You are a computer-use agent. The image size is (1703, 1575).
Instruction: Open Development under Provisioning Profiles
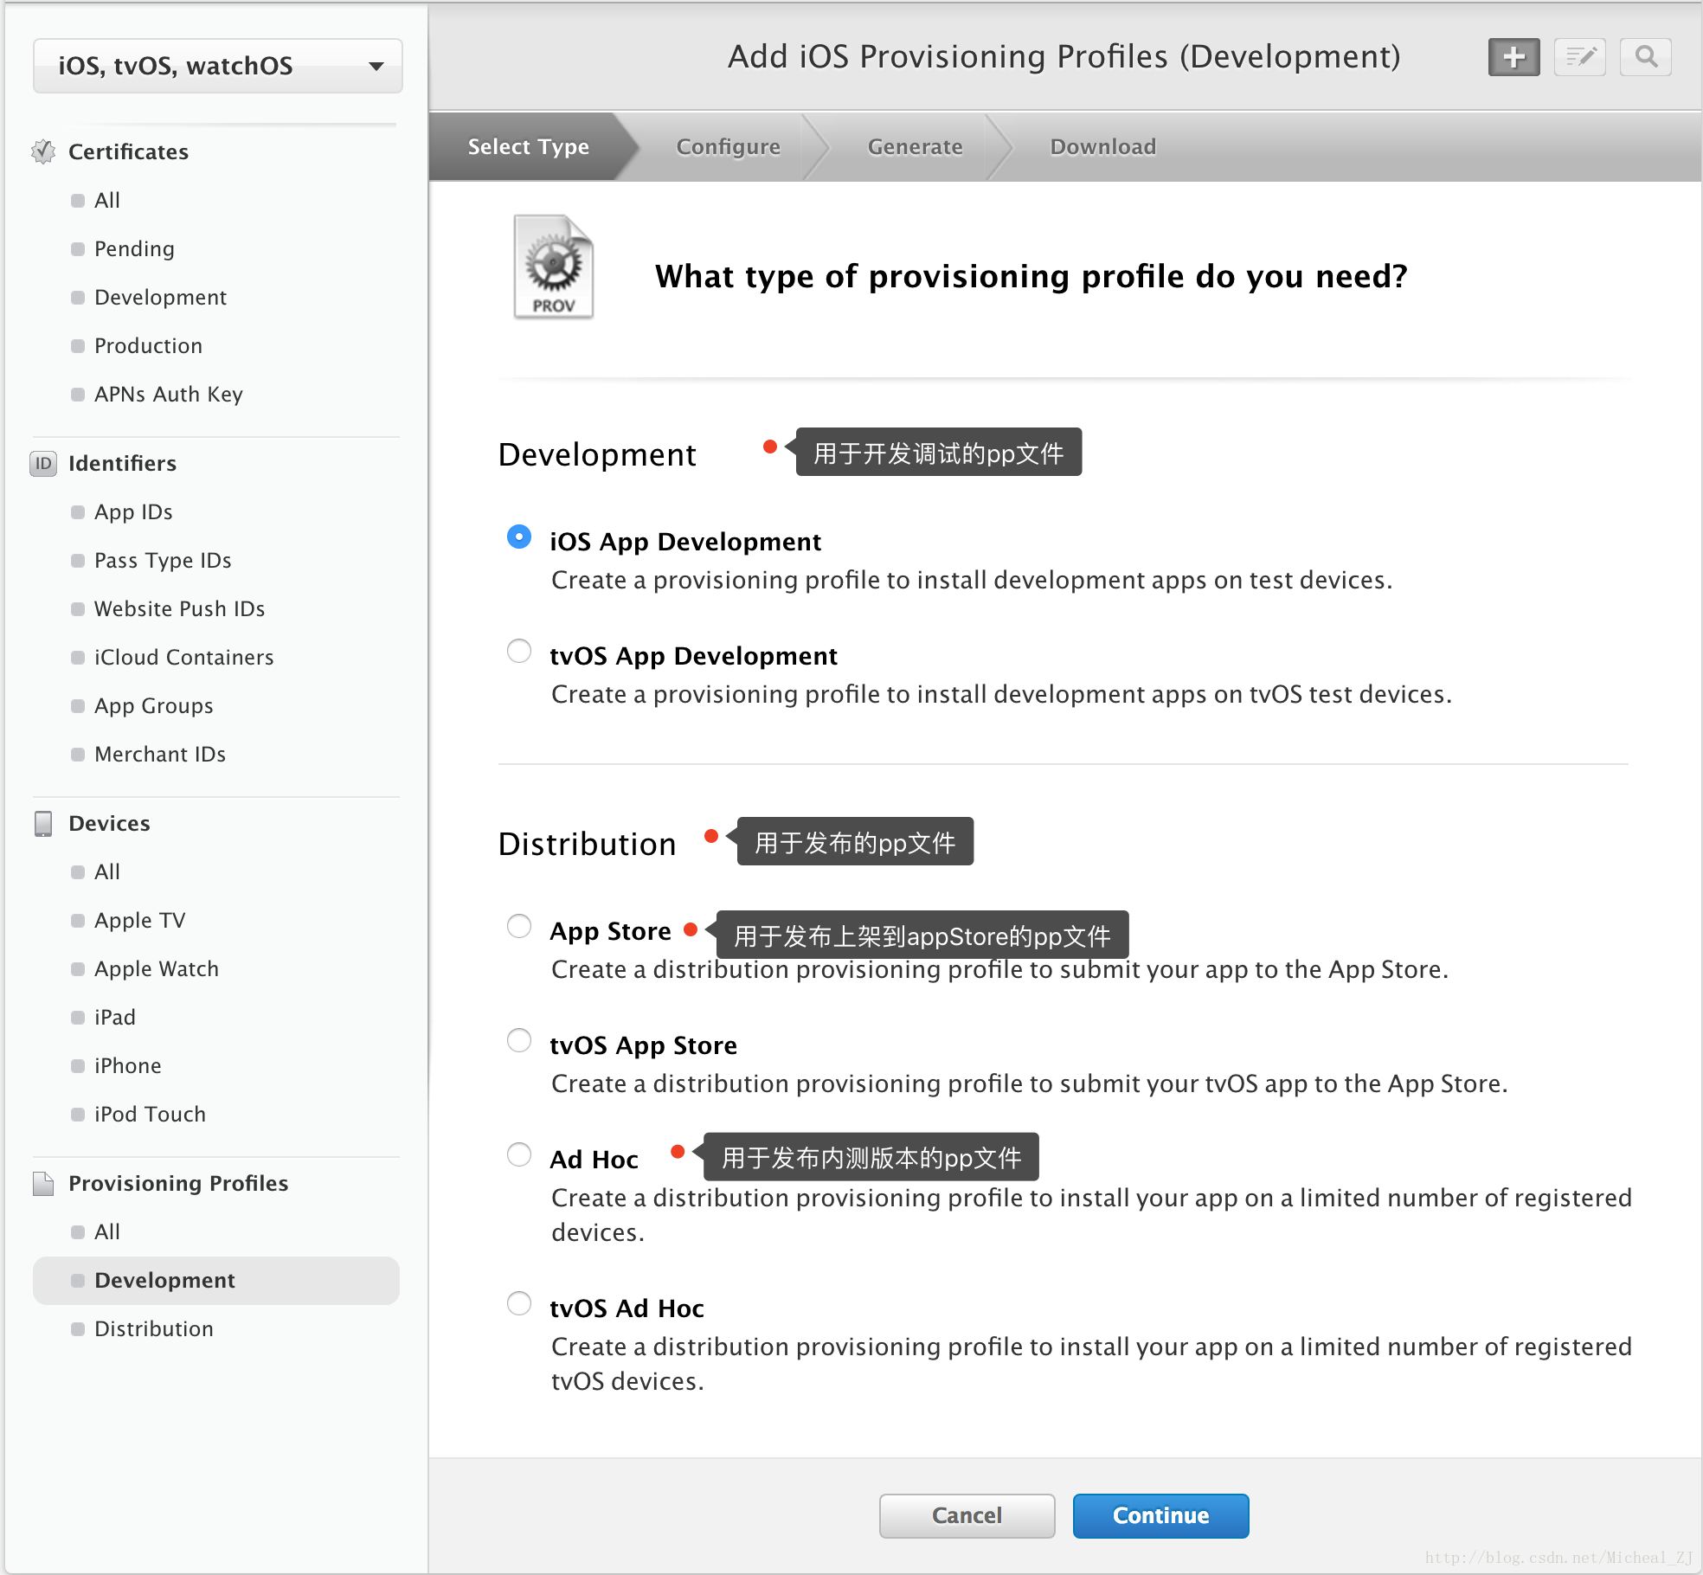click(x=216, y=1280)
